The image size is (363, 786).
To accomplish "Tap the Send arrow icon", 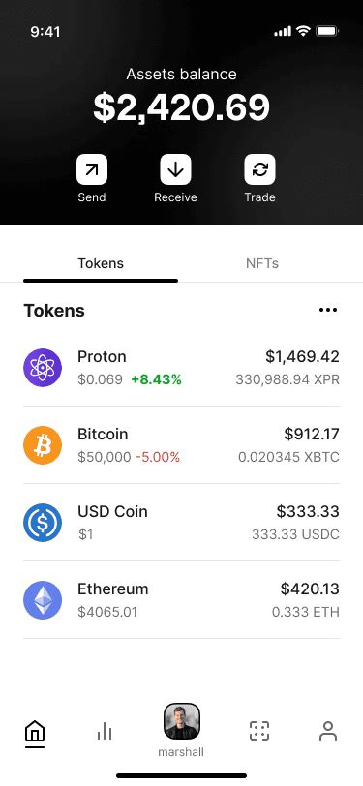I will pos(92,169).
